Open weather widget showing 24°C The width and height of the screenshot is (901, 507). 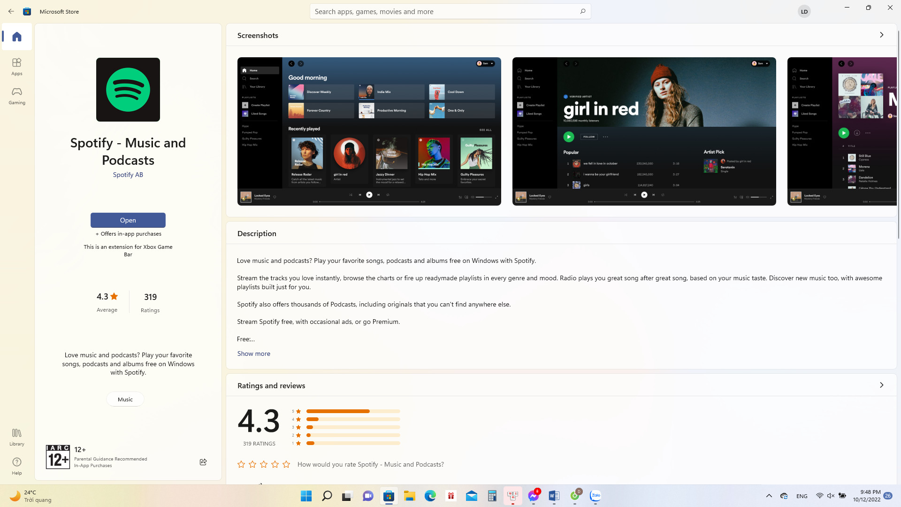(x=31, y=496)
